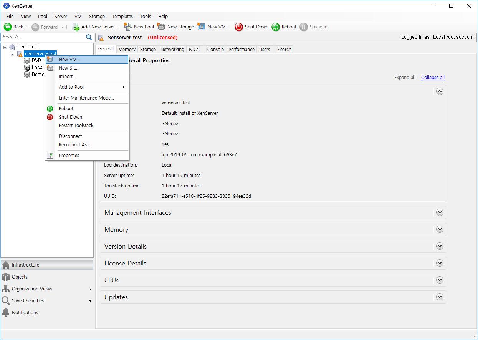This screenshot has width=478, height=340.
Task: Click the Notifications bell icon
Action: click(x=6, y=313)
